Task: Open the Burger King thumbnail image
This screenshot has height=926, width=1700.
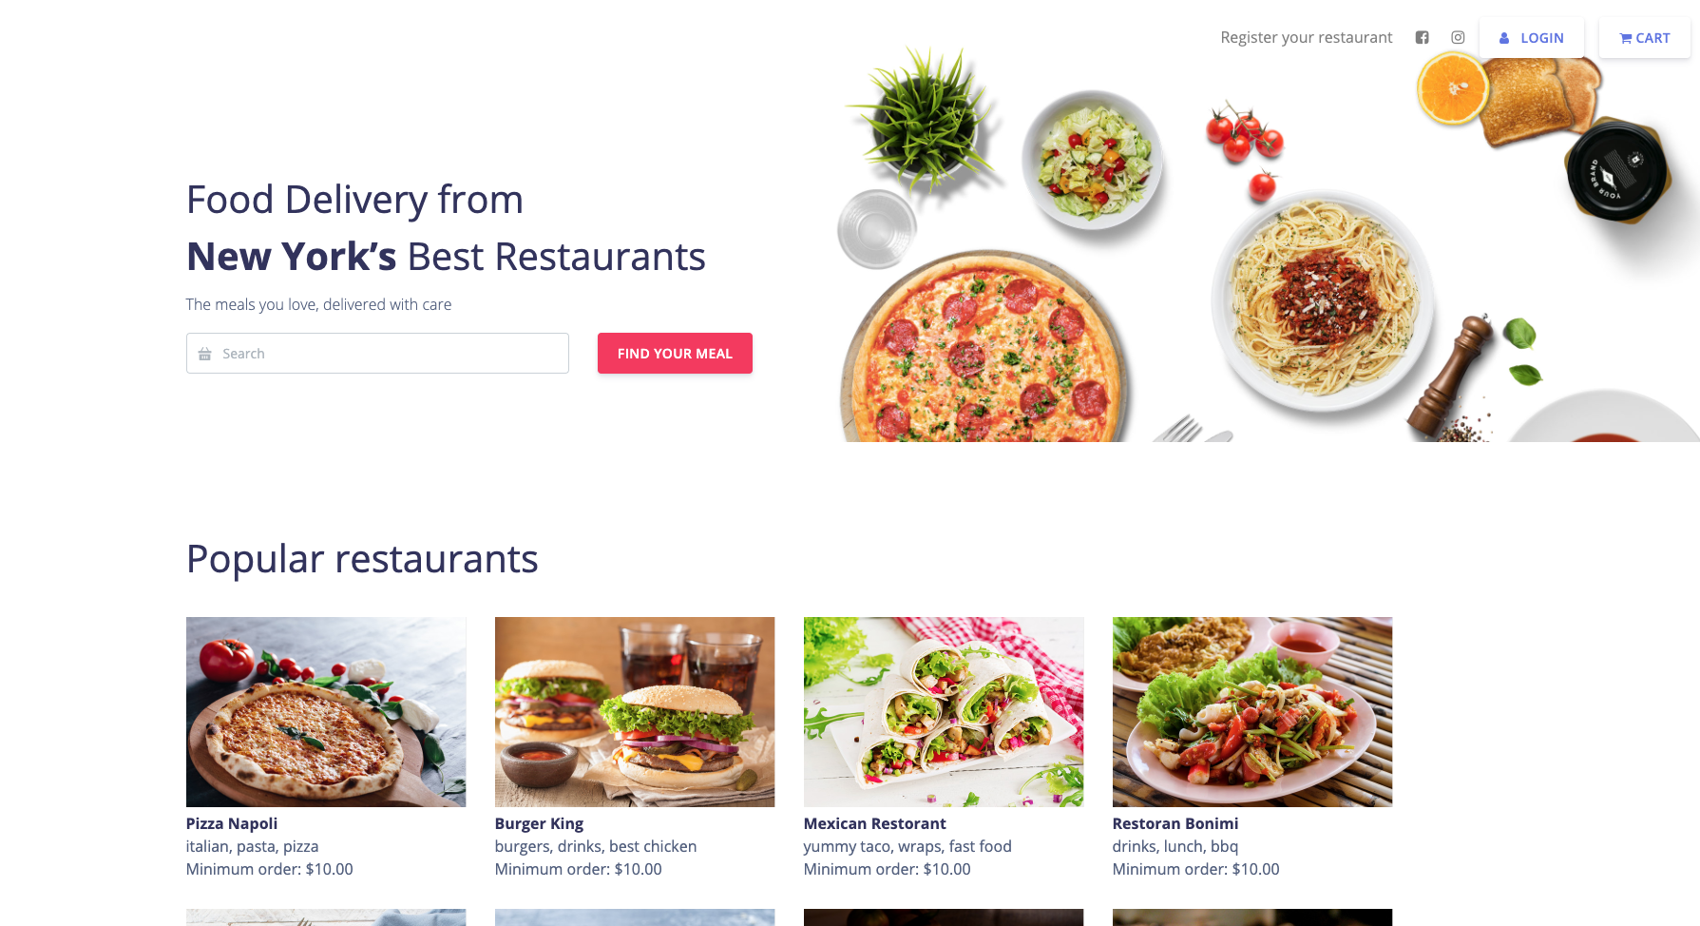Action: click(635, 712)
